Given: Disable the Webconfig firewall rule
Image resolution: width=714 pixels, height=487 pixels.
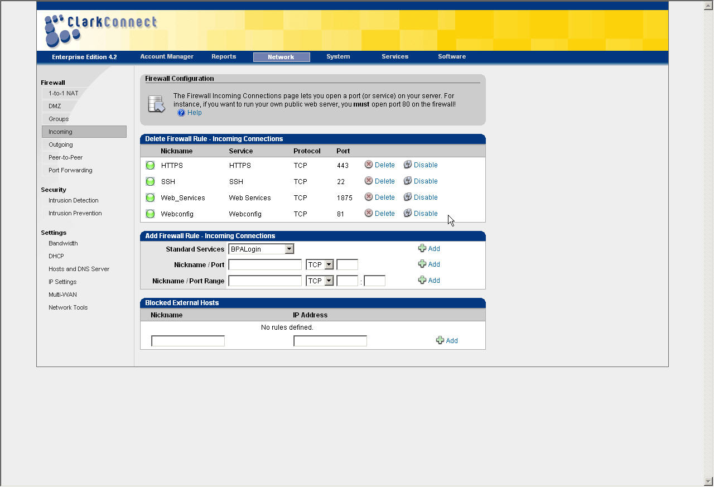Looking at the screenshot, I should point(425,214).
